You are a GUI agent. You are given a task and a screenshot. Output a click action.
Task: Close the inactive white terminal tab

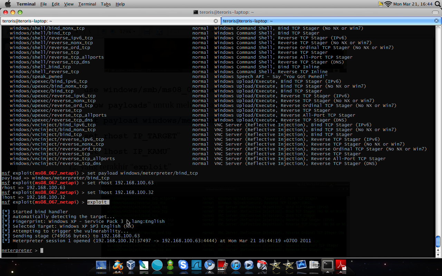pos(216,21)
